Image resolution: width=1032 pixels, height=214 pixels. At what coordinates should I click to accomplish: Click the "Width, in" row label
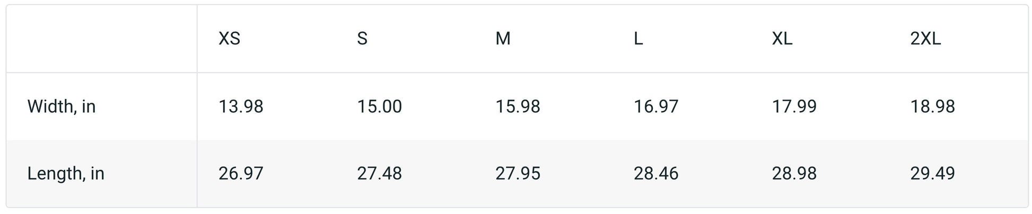click(62, 107)
